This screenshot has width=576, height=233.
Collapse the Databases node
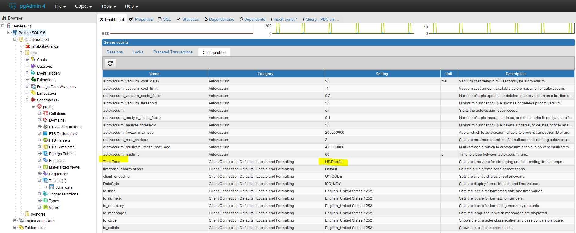coord(15,39)
